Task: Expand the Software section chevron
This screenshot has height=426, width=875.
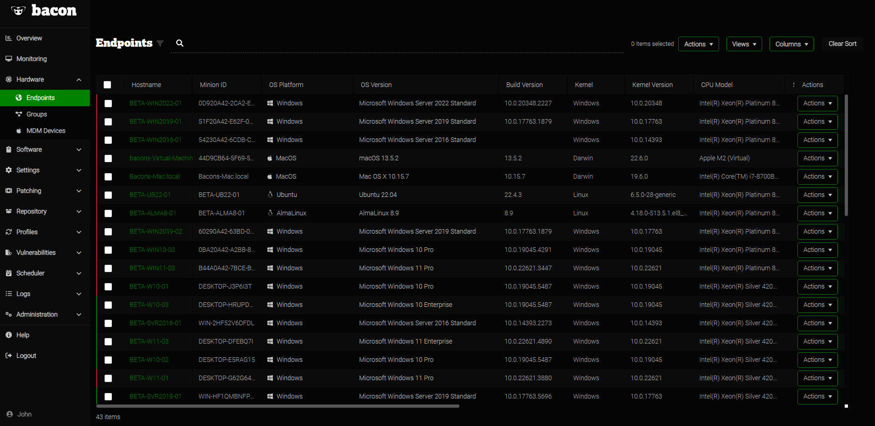Action: [x=79, y=150]
